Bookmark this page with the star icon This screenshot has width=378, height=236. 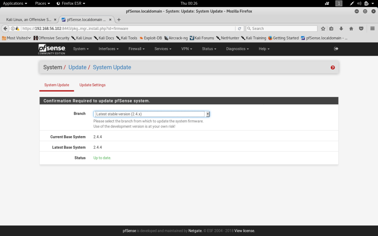(x=323, y=28)
